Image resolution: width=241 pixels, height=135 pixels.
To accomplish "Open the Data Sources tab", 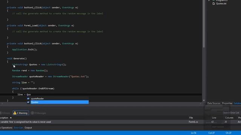I will coord(214,103).
